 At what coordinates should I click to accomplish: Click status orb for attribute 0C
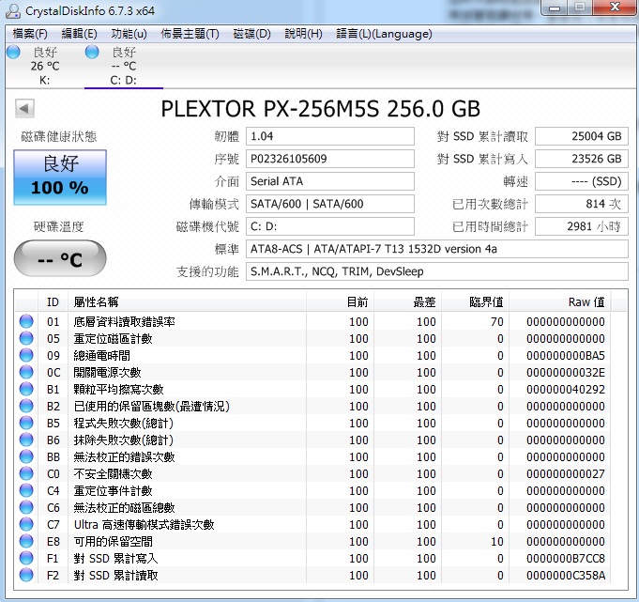point(26,372)
